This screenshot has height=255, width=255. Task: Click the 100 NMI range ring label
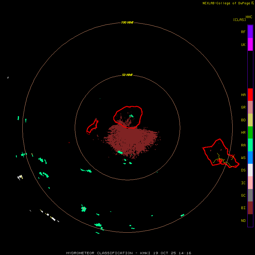pyautogui.click(x=127, y=22)
